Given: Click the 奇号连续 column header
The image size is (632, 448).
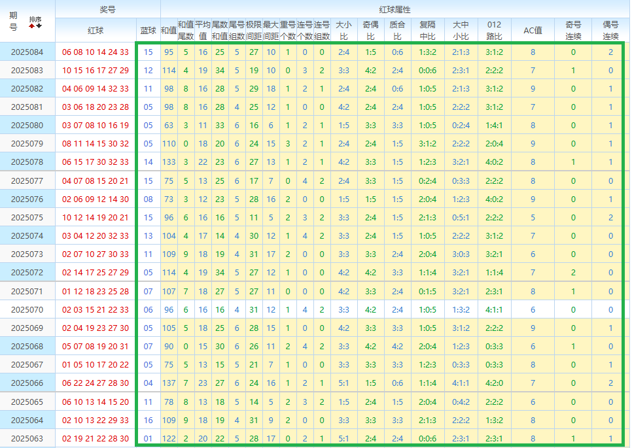Looking at the screenshot, I should coord(573,31).
